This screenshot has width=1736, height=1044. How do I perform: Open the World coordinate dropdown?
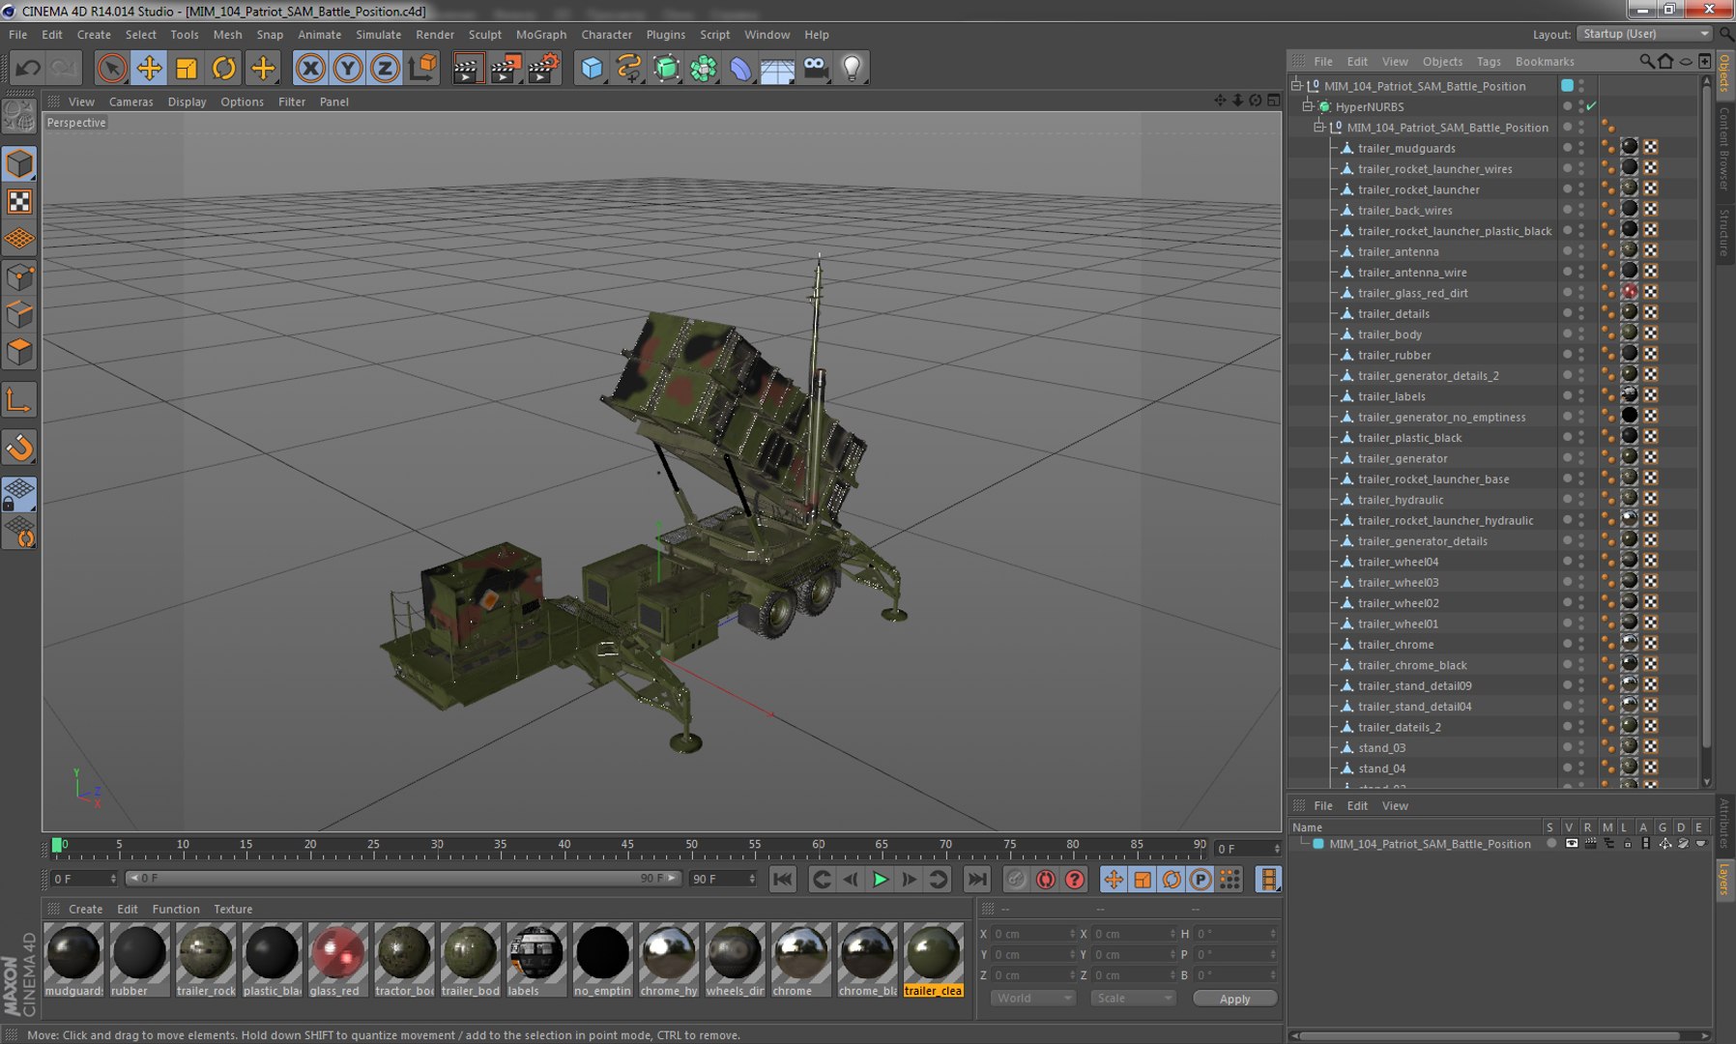click(1033, 998)
